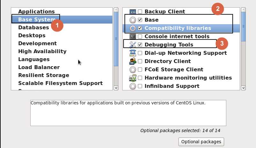This screenshot has width=256, height=148.
Task: Click the Debugging Tools wrench icon
Action: pos(132,45)
